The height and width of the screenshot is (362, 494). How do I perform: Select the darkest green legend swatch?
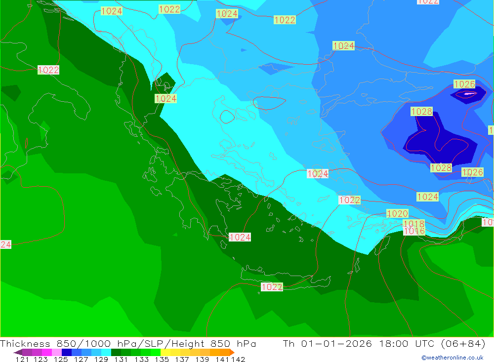pyautogui.click(x=116, y=352)
